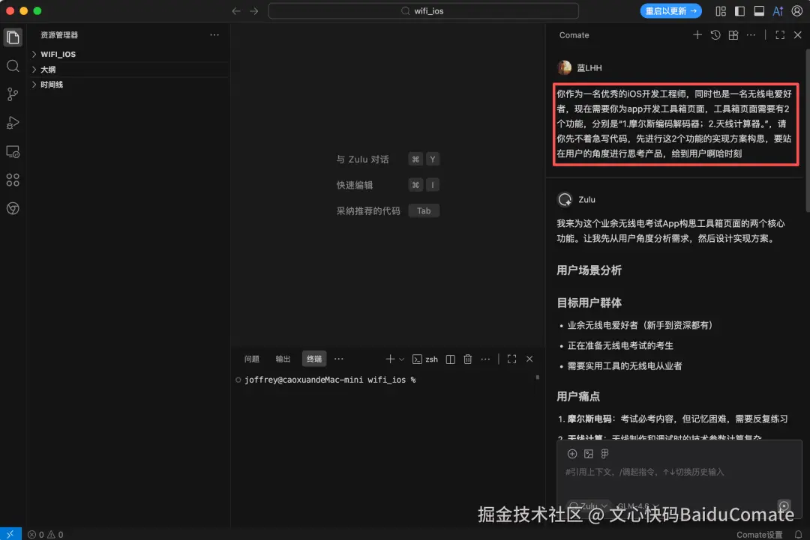The width and height of the screenshot is (810, 540).
Task: Click the Figma icon in the Comate input
Action: coord(605,454)
